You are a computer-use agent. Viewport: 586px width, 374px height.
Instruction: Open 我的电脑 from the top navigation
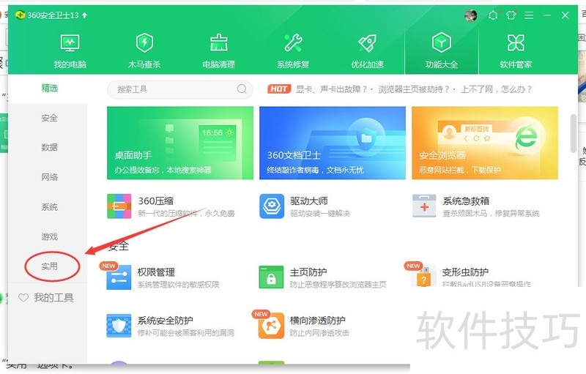70,51
